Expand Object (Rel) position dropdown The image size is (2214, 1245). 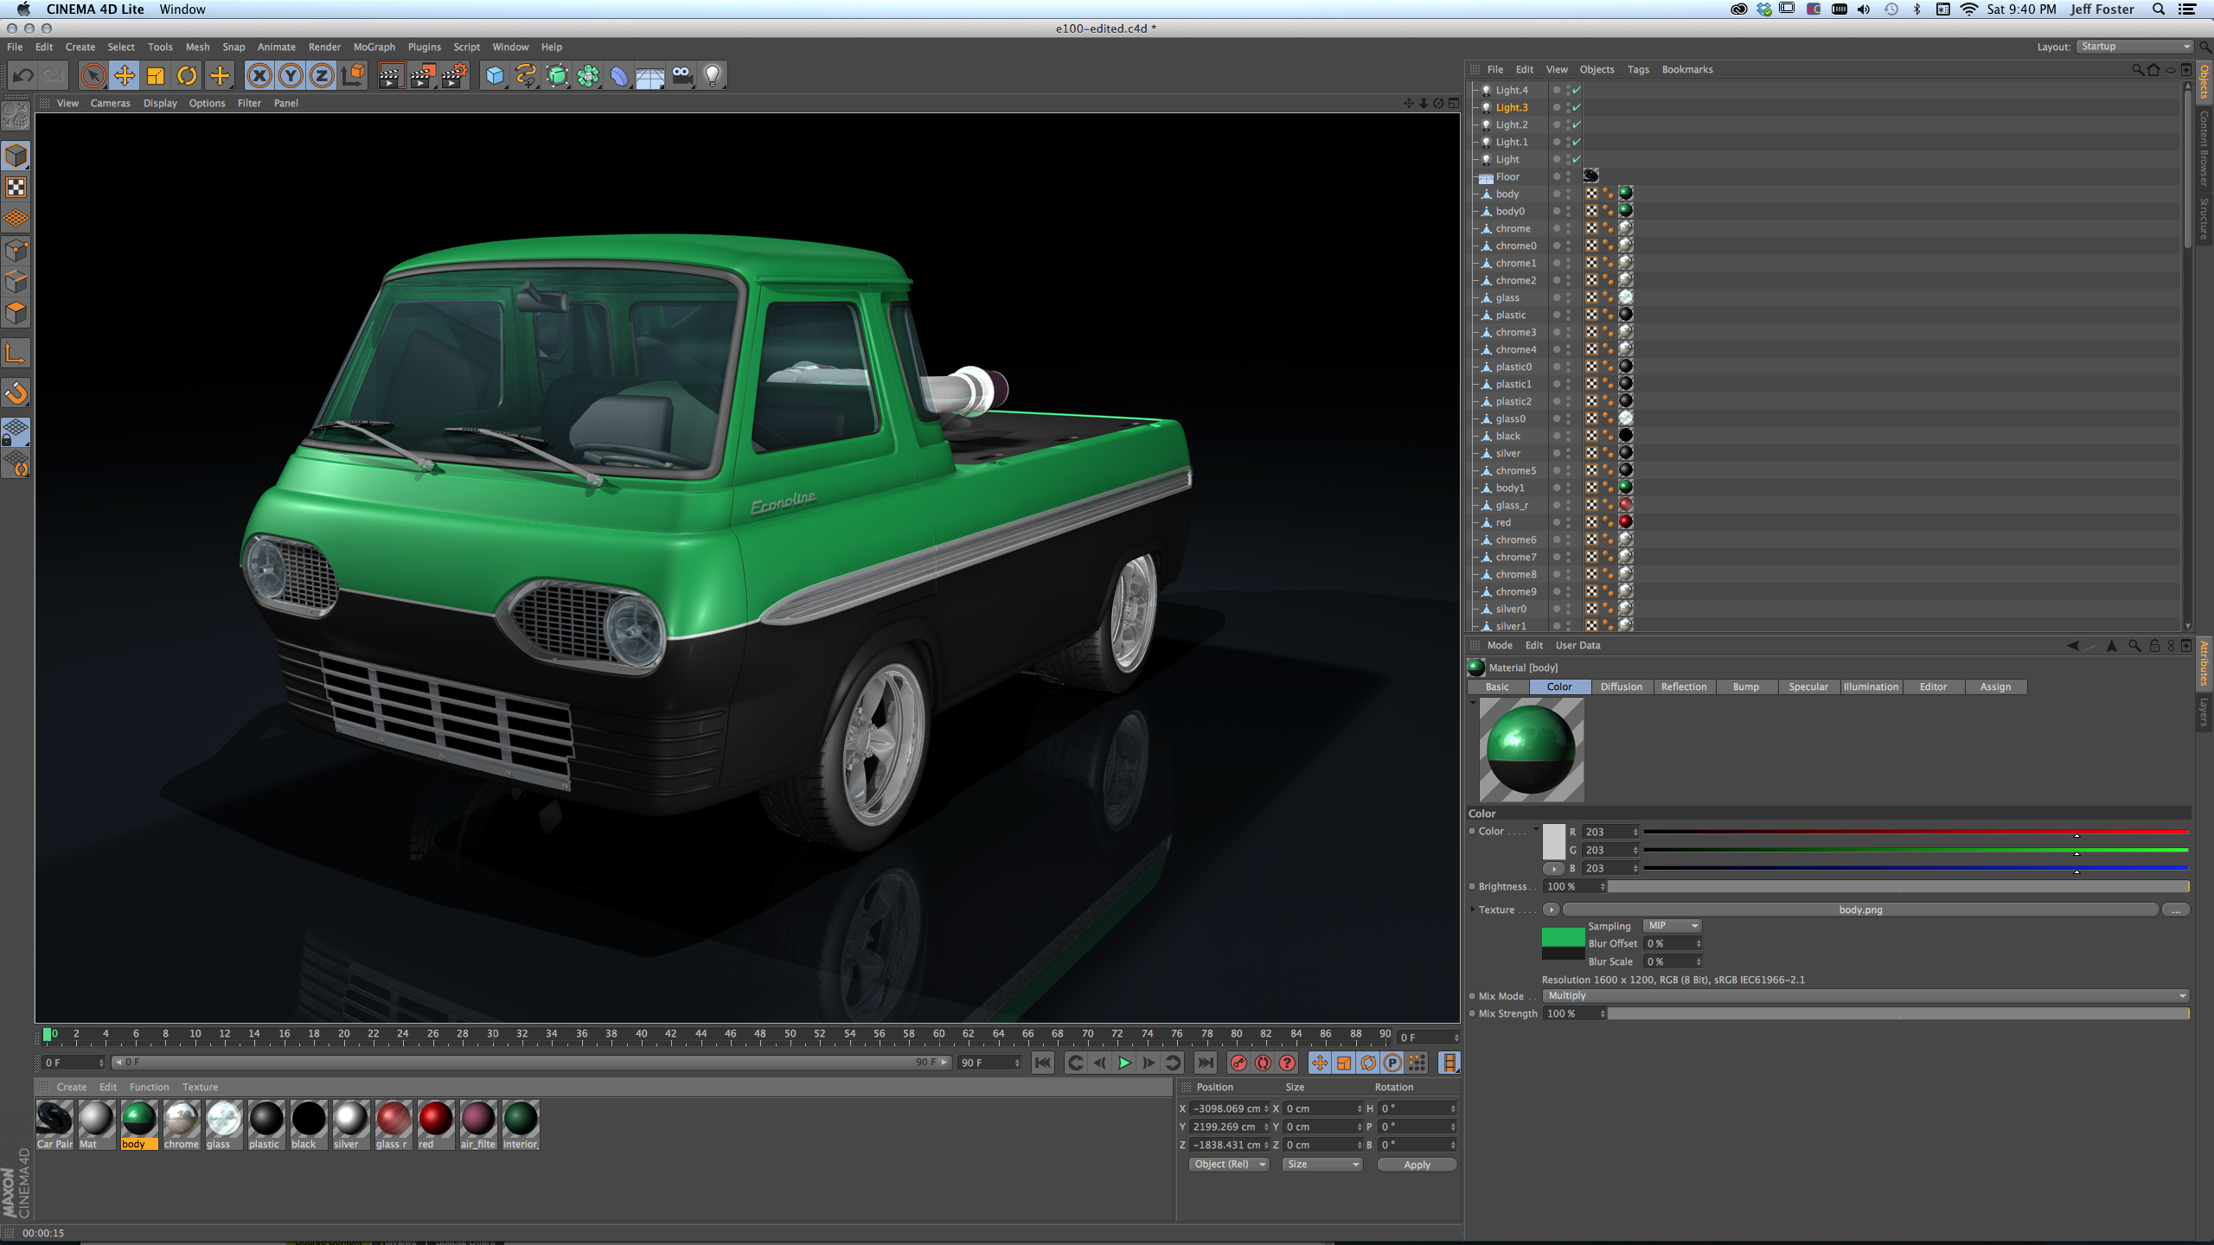[x=1227, y=1165]
